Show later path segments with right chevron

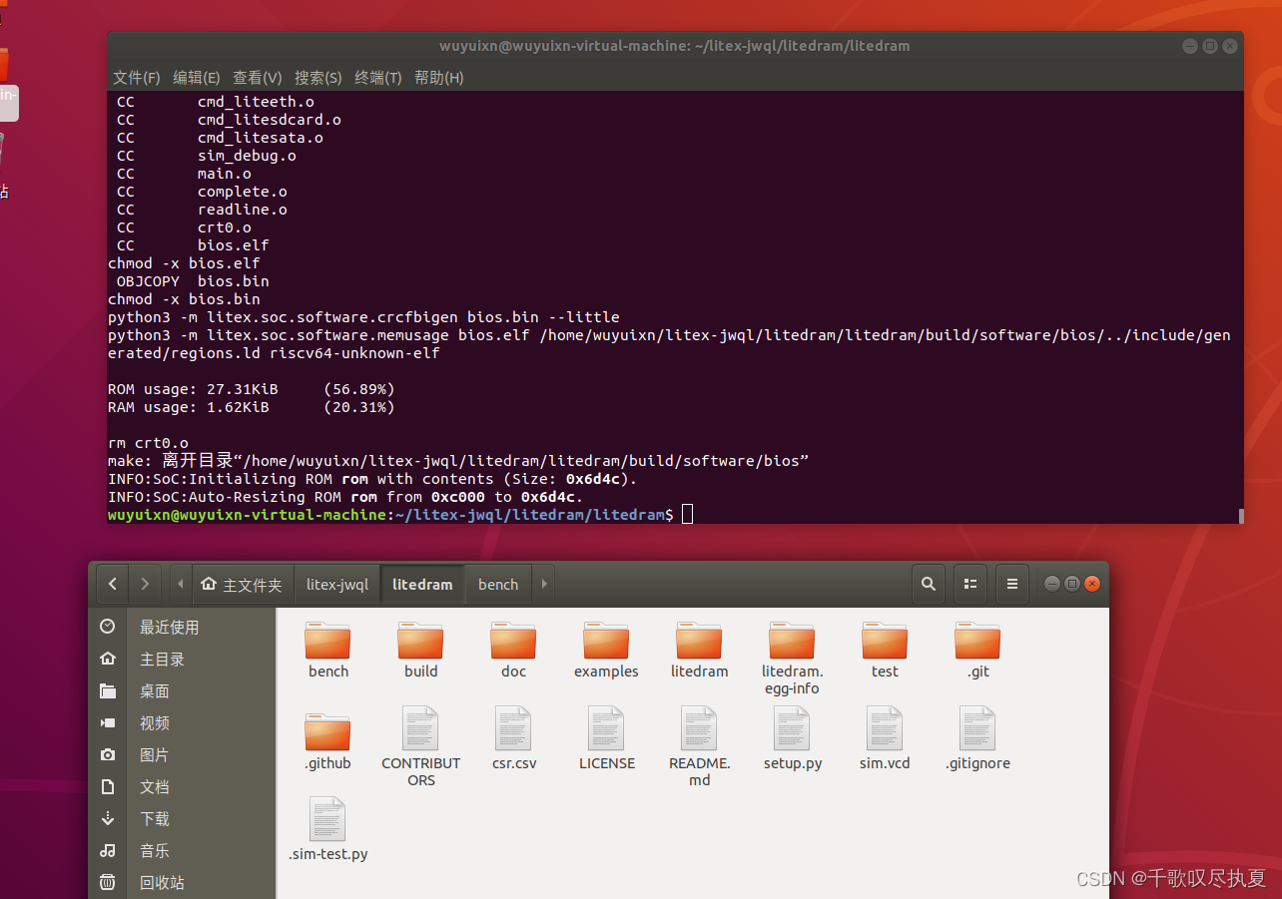544,584
